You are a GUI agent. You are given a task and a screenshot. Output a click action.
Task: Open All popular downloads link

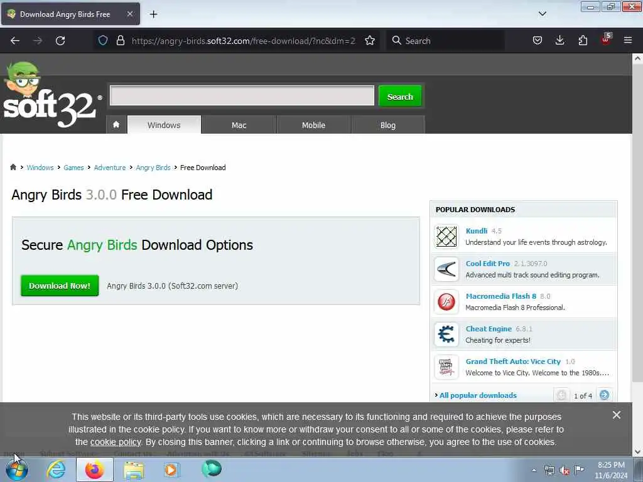pyautogui.click(x=478, y=395)
